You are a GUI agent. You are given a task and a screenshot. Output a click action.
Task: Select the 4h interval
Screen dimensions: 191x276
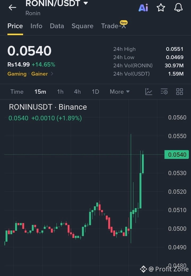[77, 92]
